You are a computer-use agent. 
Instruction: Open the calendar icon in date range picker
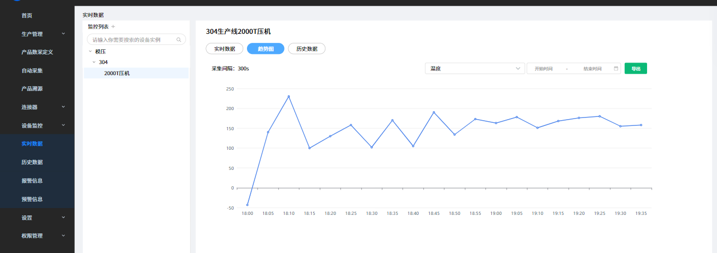[616, 69]
